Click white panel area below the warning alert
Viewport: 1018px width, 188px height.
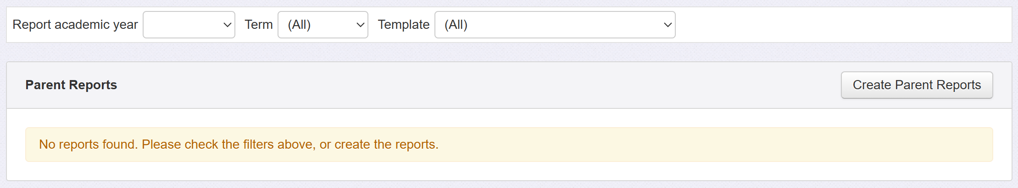click(x=505, y=171)
